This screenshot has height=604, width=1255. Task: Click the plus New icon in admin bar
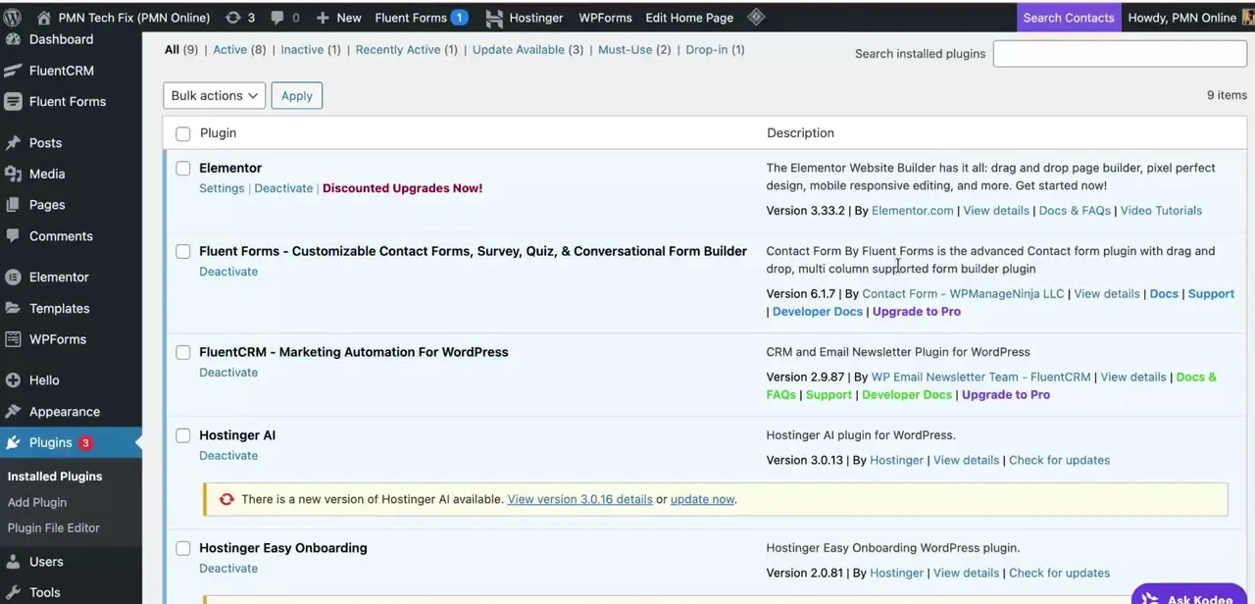click(323, 18)
